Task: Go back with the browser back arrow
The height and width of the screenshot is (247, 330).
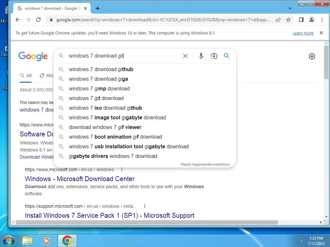Action: pos(18,20)
